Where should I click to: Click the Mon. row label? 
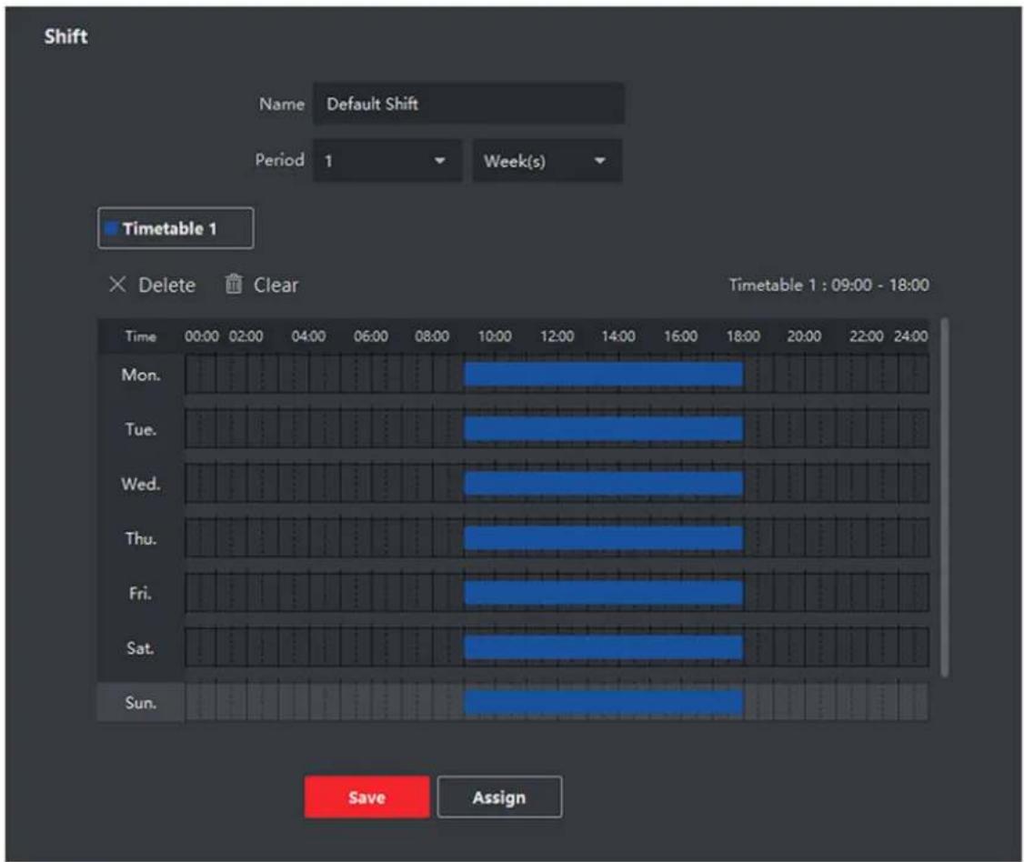click(140, 375)
